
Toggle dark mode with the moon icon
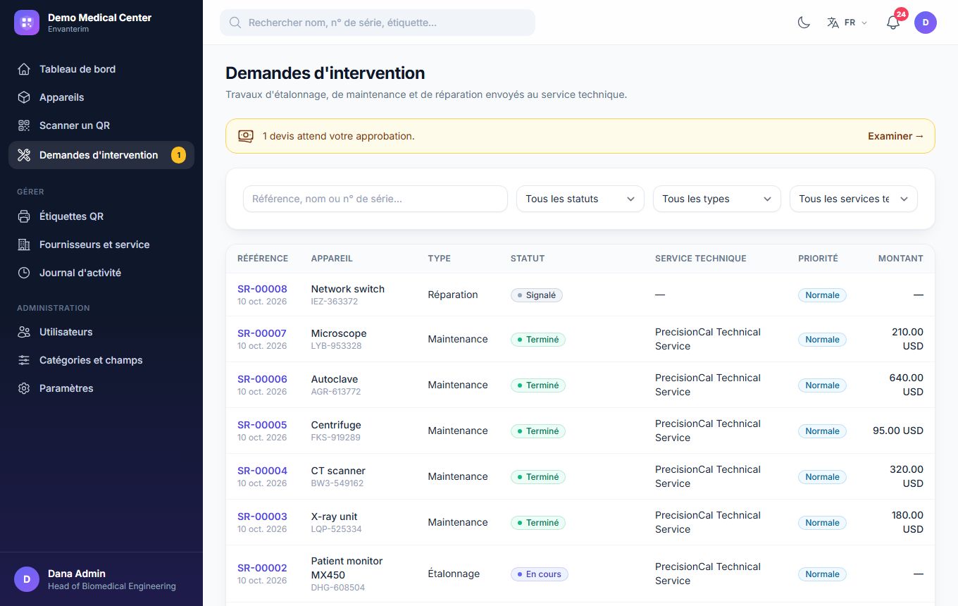click(x=804, y=23)
